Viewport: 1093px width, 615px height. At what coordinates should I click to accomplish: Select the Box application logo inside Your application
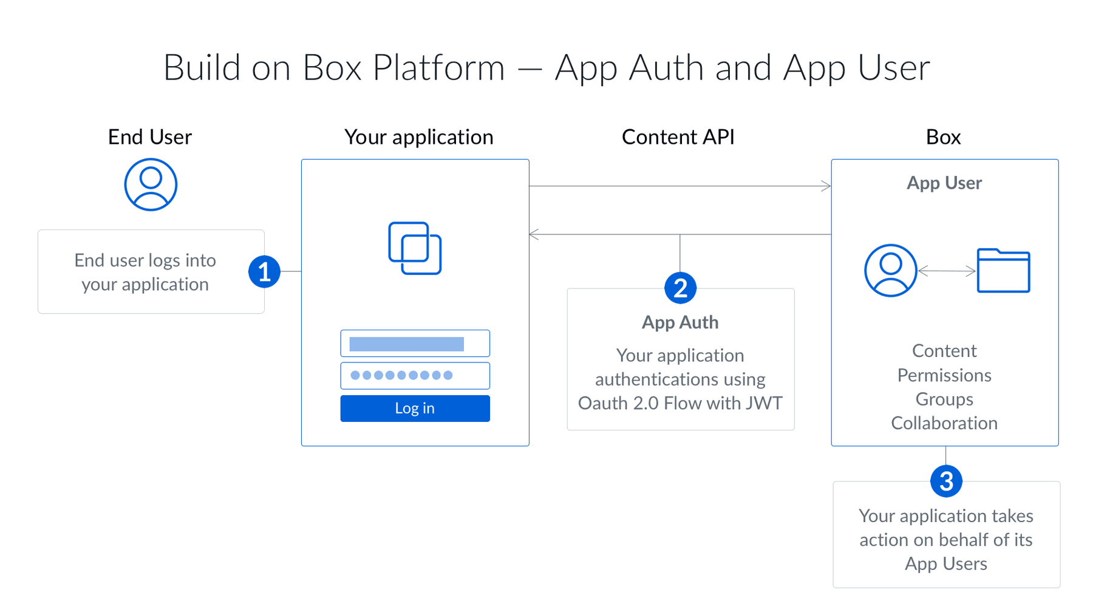415,247
